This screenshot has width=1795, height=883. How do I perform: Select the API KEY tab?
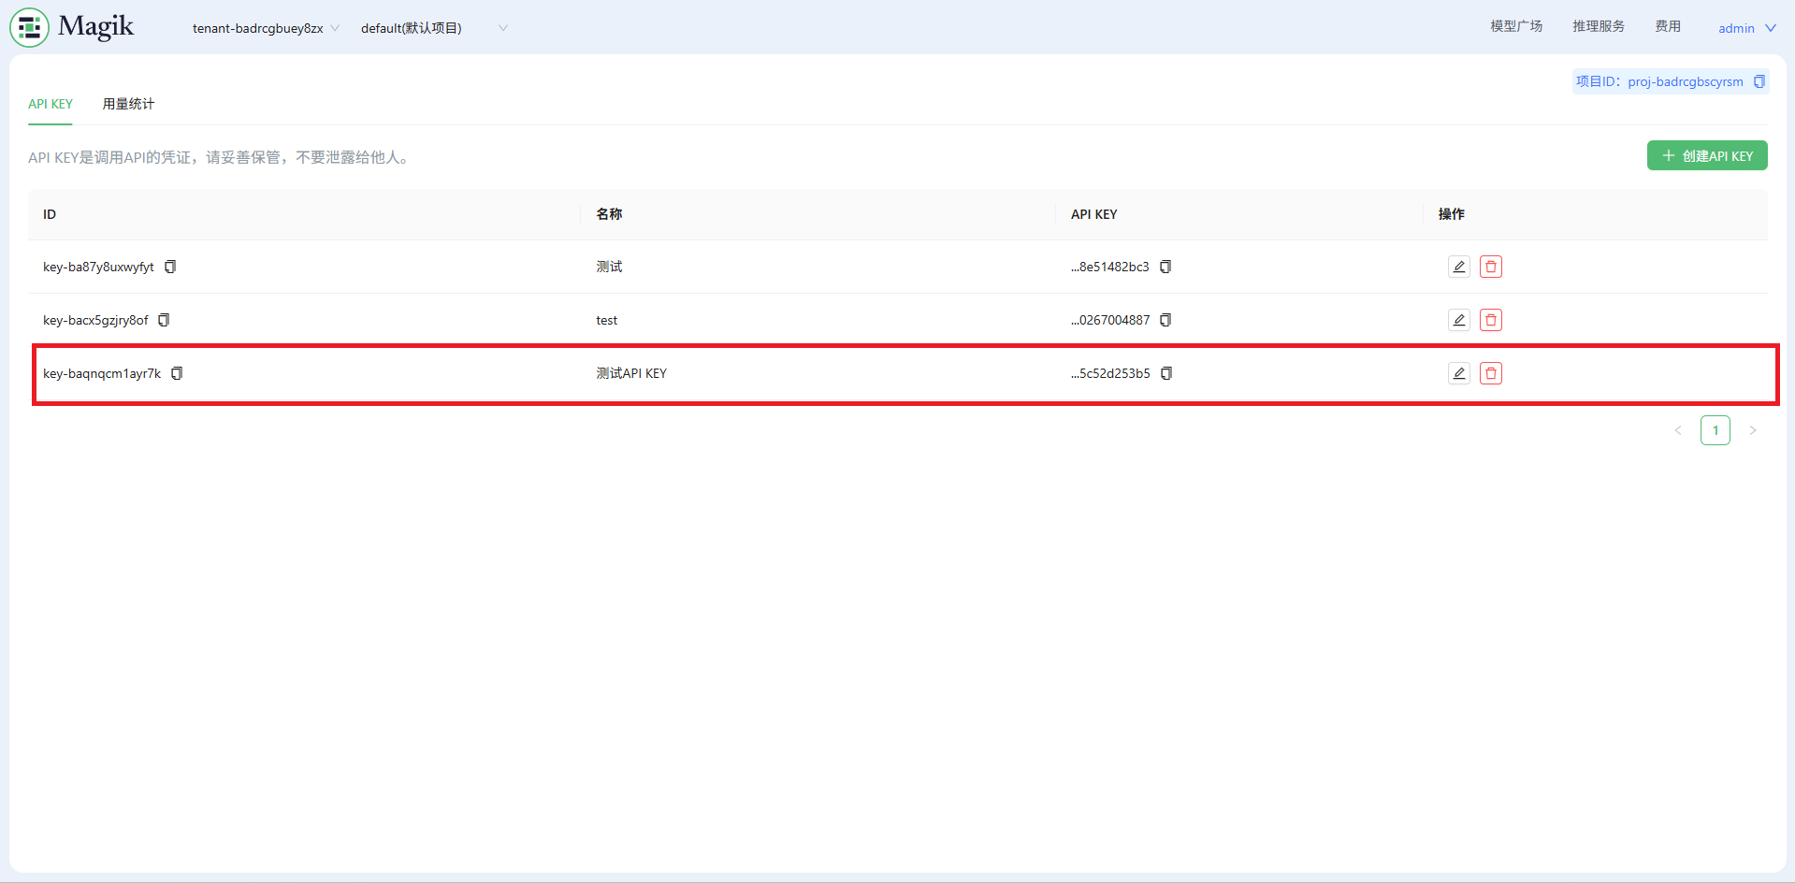51,104
